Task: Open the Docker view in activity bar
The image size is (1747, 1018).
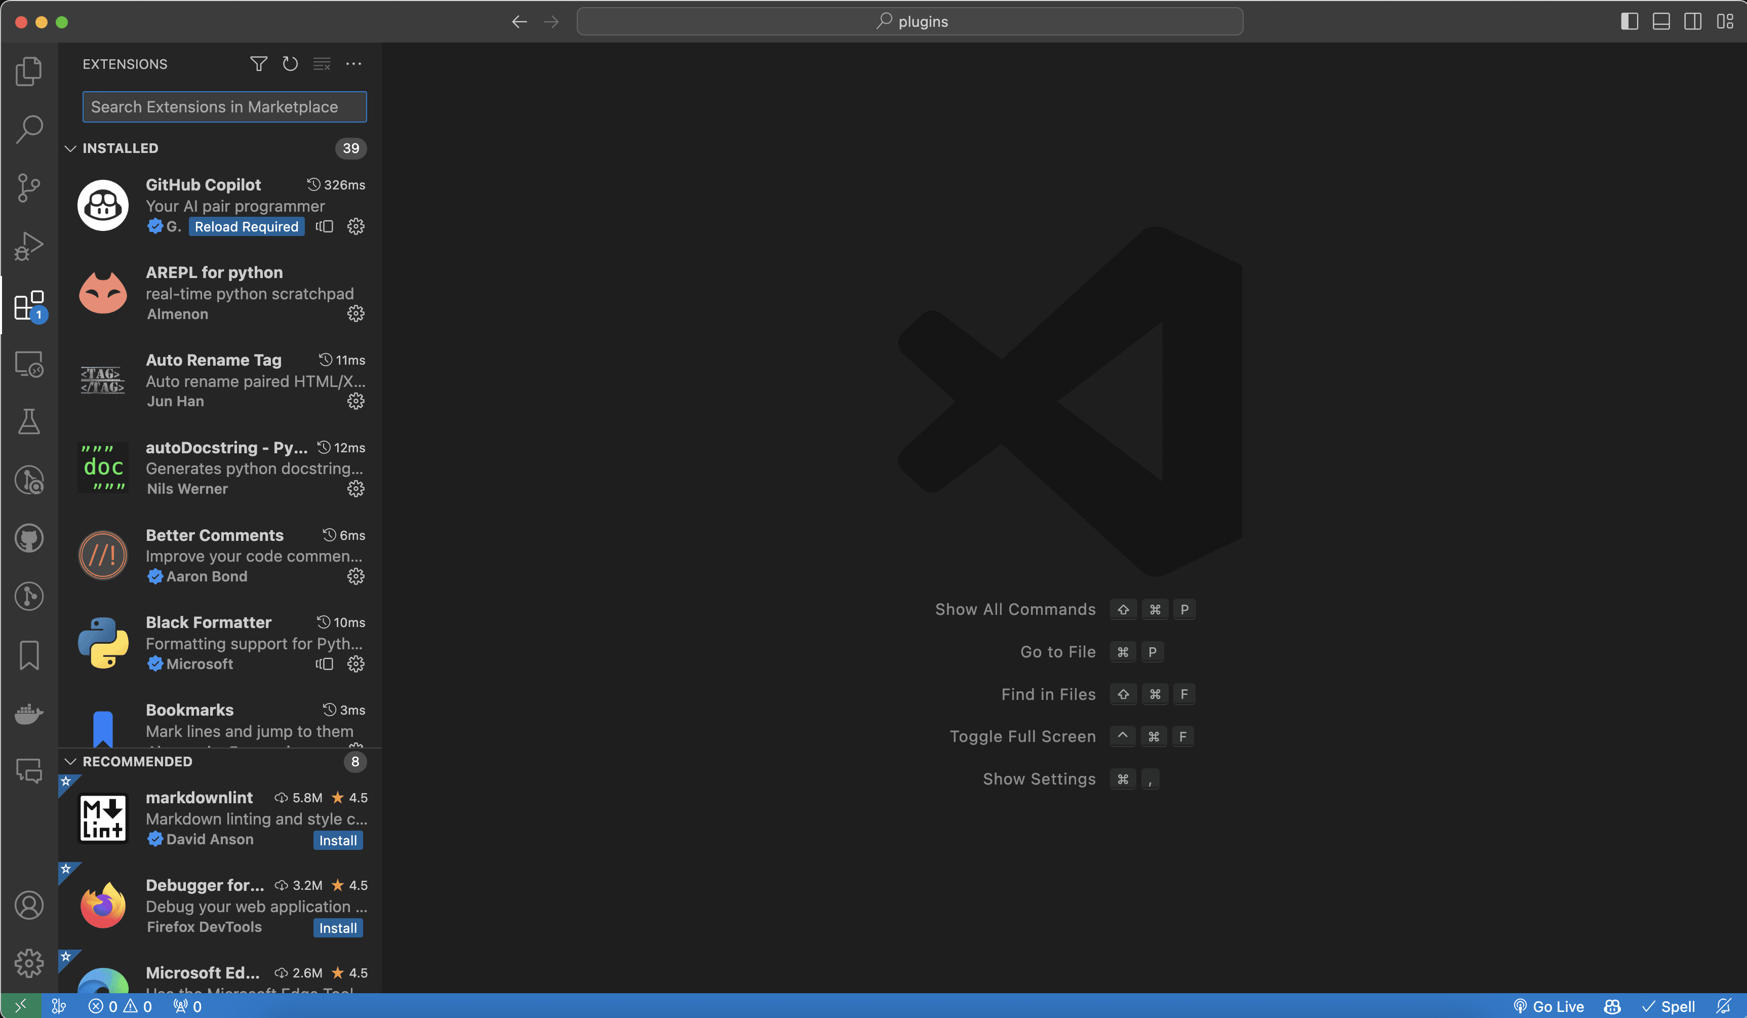Action: (28, 713)
